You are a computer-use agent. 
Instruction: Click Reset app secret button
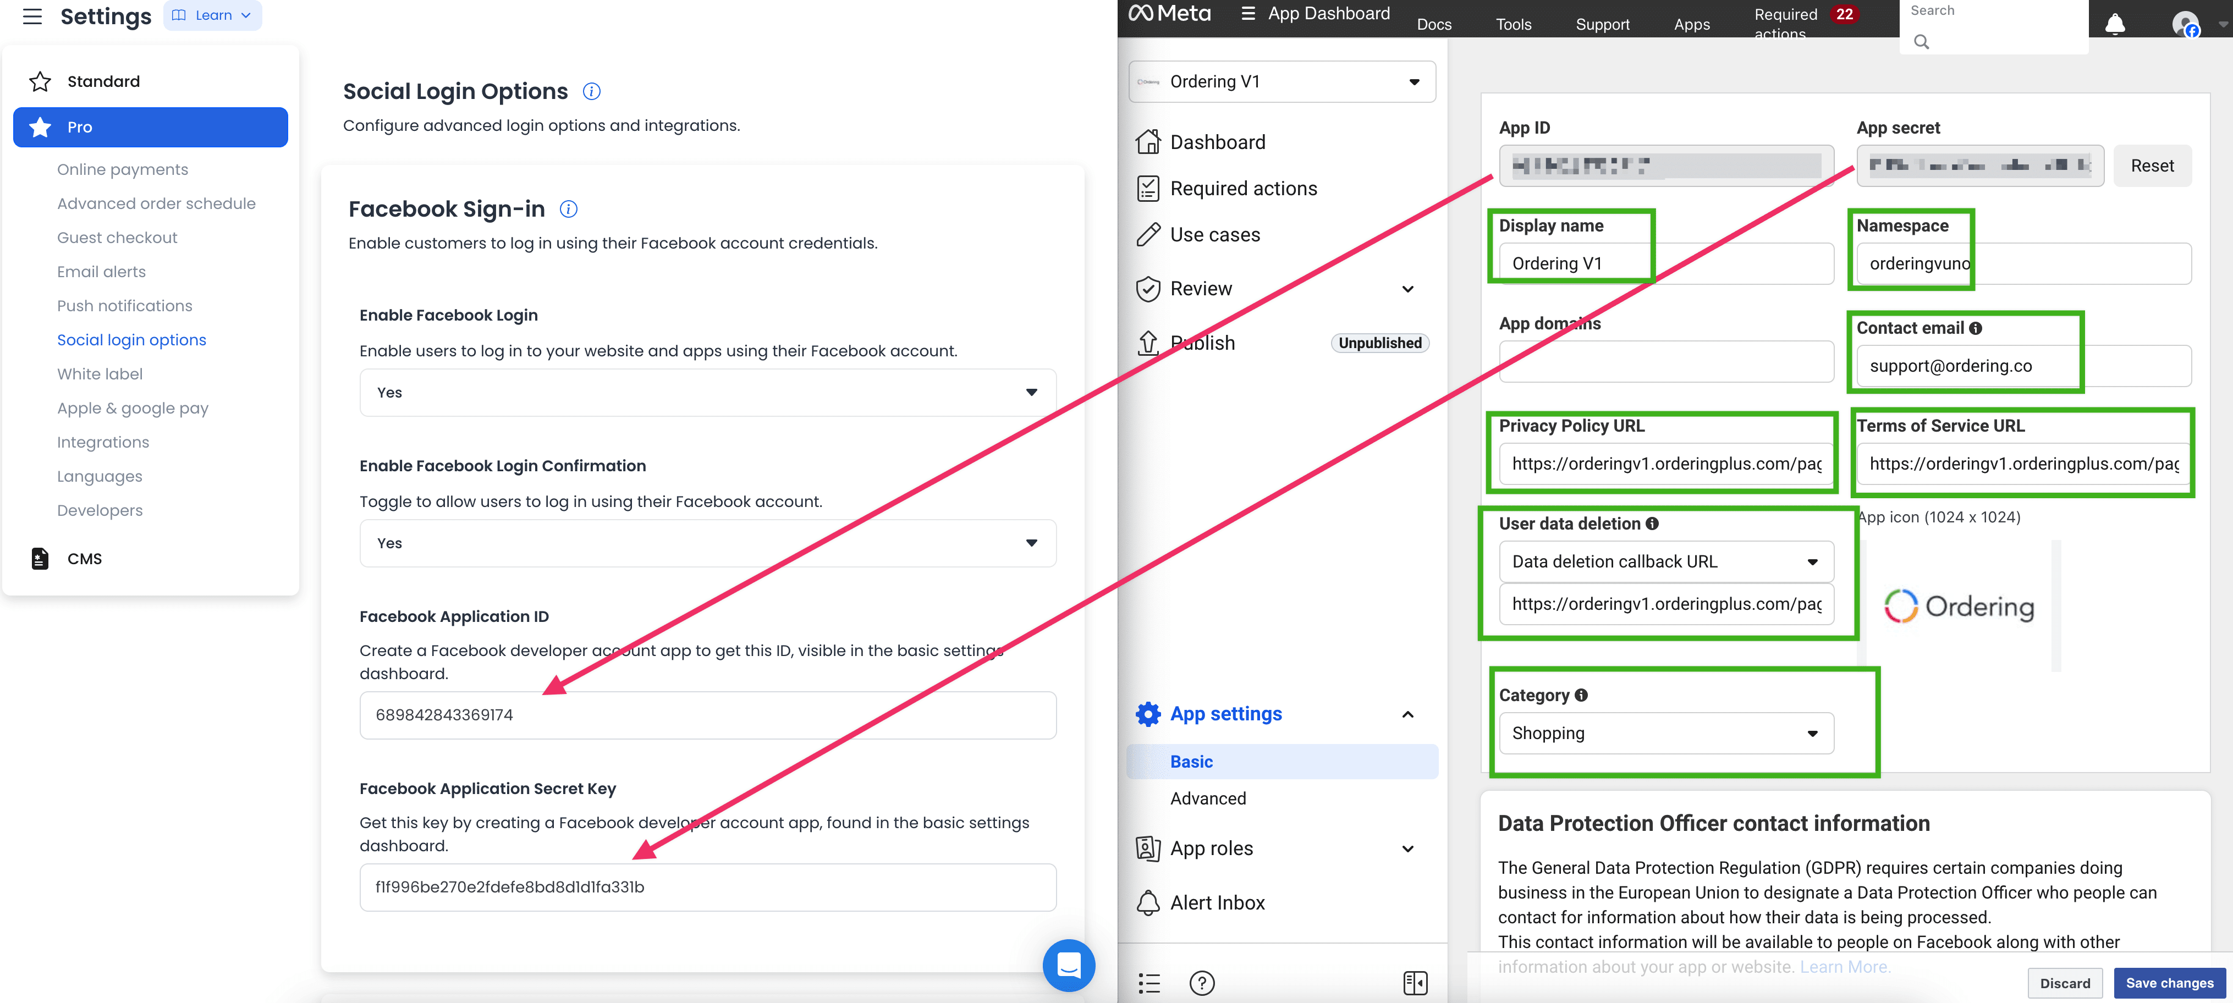2152,166
